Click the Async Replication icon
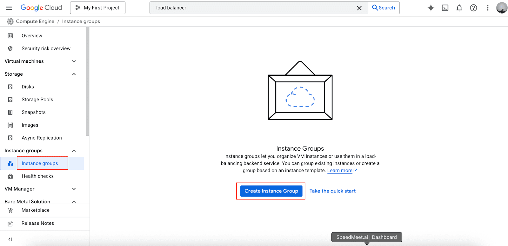Screen dimensions: 508x246 (x=10, y=138)
